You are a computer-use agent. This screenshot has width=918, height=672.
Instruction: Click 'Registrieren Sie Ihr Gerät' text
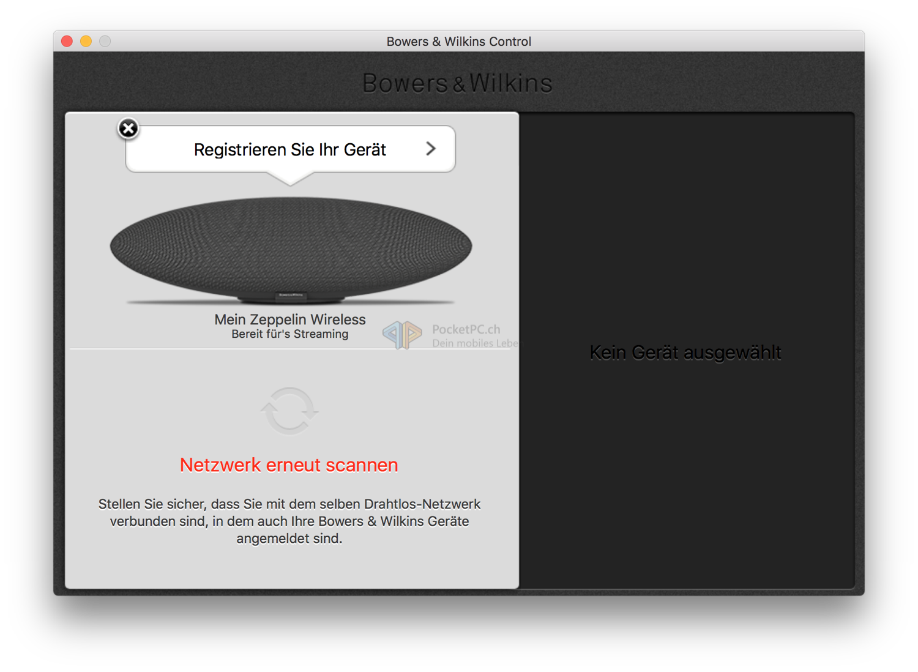pyautogui.click(x=289, y=149)
